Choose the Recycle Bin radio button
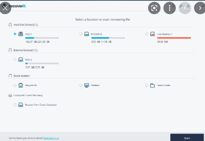 pyautogui.click(x=15, y=85)
